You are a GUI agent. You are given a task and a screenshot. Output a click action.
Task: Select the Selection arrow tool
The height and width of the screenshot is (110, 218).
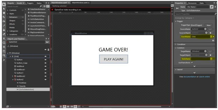pyautogui.click(x=4, y=5)
